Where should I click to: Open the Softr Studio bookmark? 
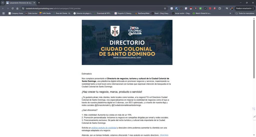(45, 13)
